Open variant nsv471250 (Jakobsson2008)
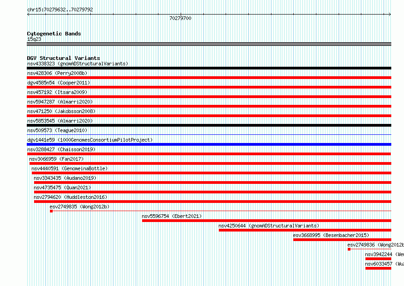 point(61,111)
